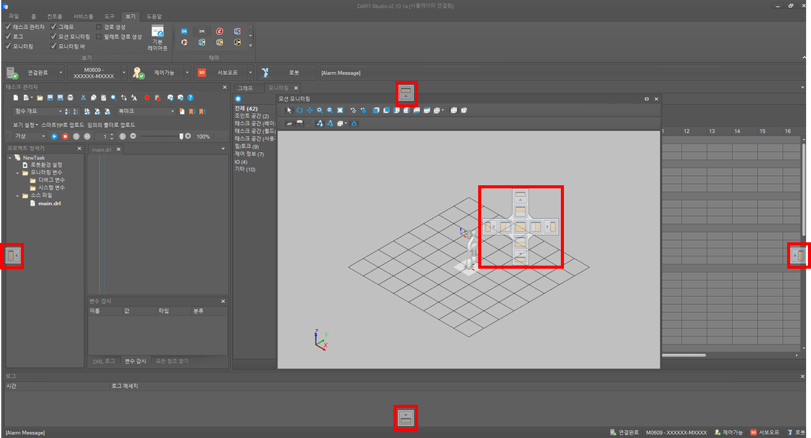This screenshot has height=438, width=811.
Task: Click the top dock guide icon
Action: click(x=406, y=93)
